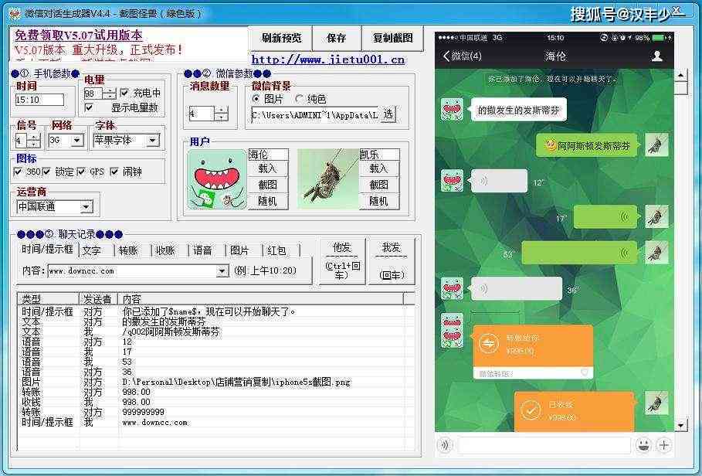Select the 图片 row with iphone5s截图.png path

click(x=216, y=382)
